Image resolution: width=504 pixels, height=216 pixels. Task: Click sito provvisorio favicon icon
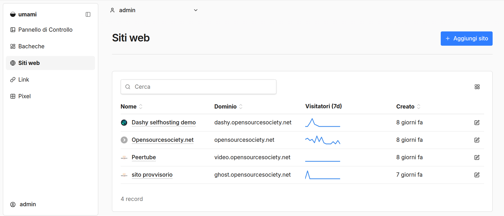[124, 175]
